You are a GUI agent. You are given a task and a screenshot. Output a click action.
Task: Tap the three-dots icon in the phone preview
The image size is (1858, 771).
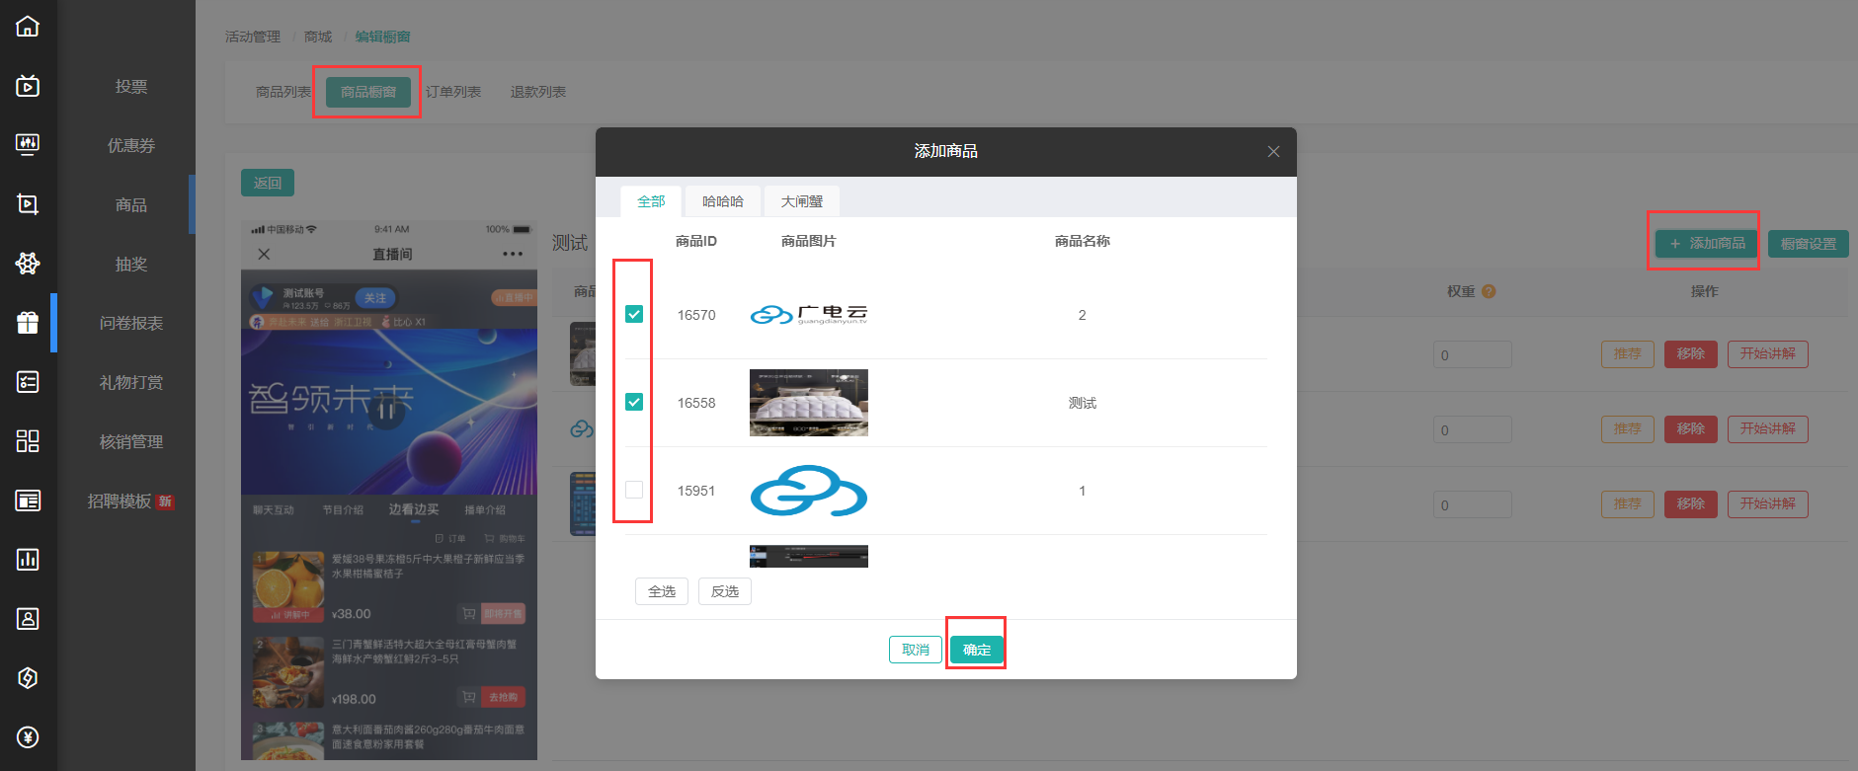click(513, 254)
